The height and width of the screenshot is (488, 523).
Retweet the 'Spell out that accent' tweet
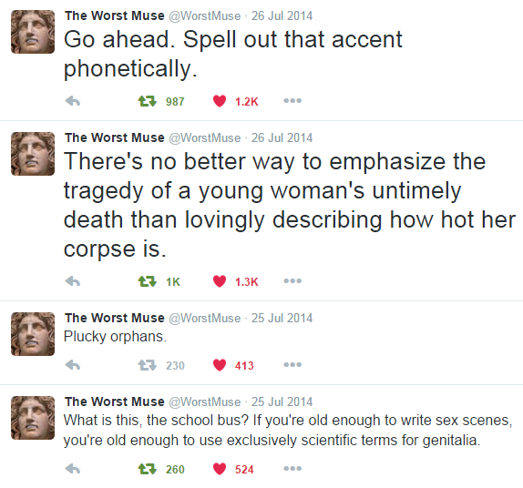(x=148, y=101)
